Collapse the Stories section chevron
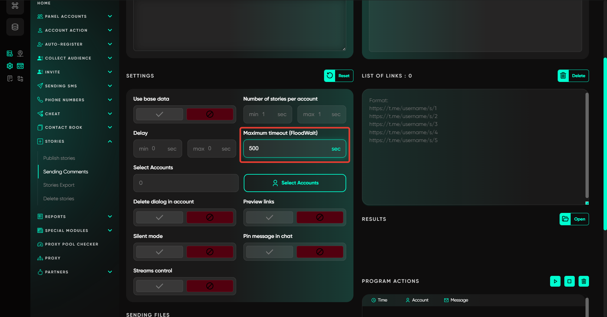 (x=110, y=141)
